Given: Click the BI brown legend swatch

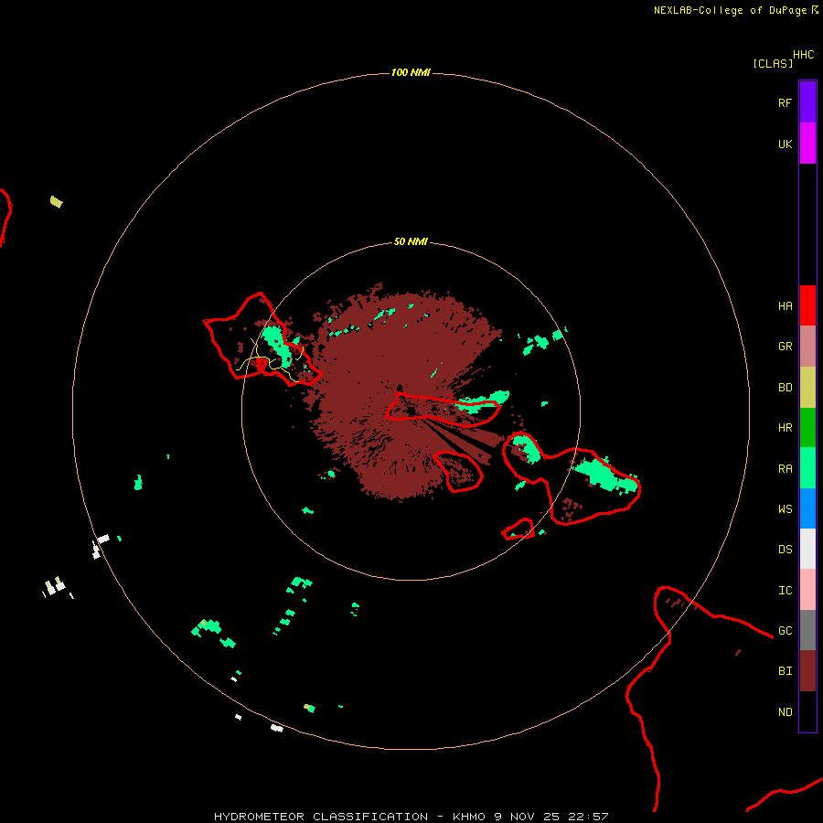Looking at the screenshot, I should [x=807, y=671].
